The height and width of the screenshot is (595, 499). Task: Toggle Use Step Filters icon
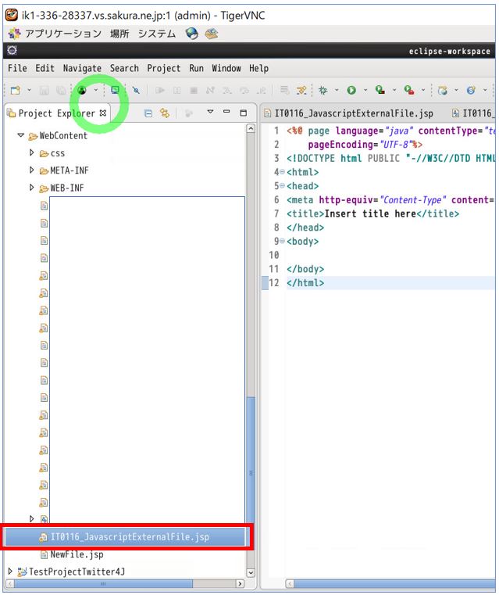coord(301,91)
